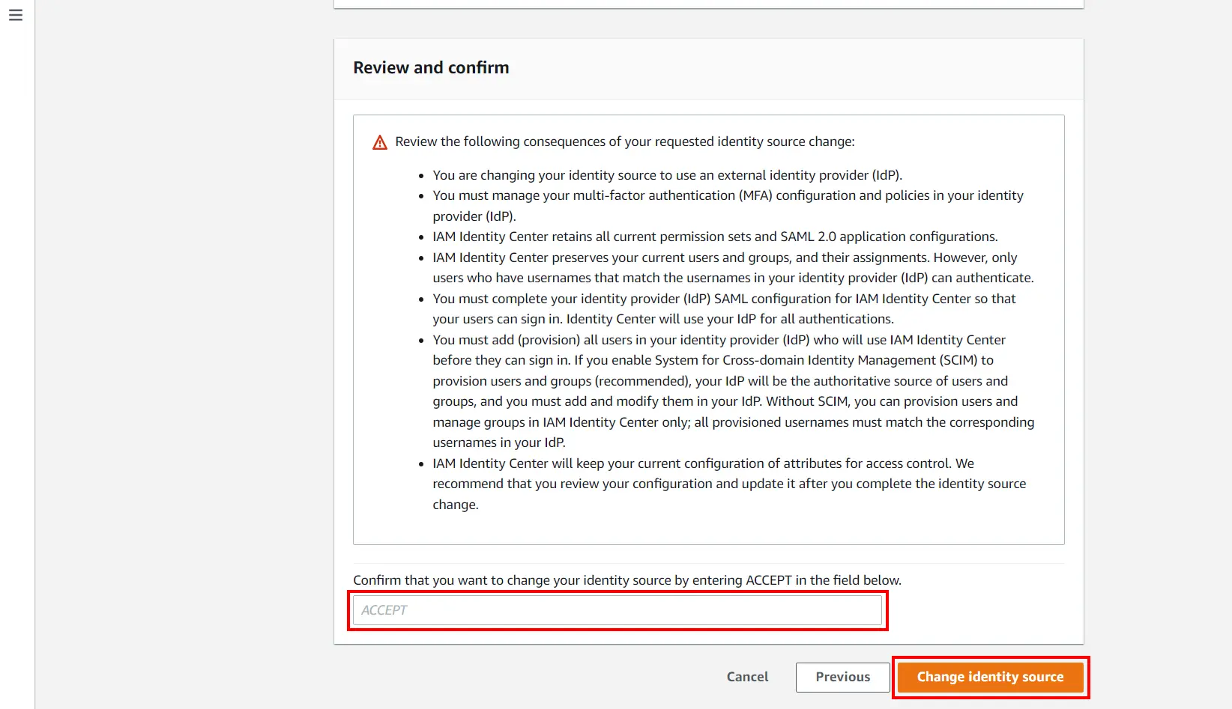Screen dimensions: 1232x709
Task: Select the warning indicator near identity source message
Action: pos(379,142)
